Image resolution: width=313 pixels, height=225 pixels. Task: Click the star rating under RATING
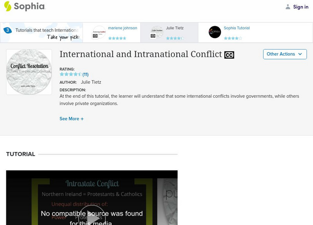(x=70, y=74)
